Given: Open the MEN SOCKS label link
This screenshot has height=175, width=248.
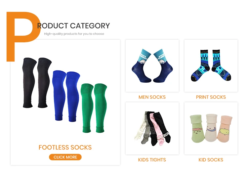Looking at the screenshot, I should pos(152,97).
